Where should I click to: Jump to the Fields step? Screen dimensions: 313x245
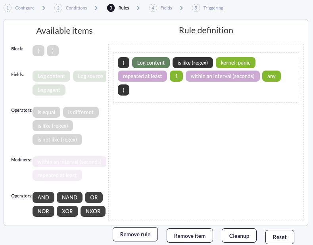click(161, 8)
